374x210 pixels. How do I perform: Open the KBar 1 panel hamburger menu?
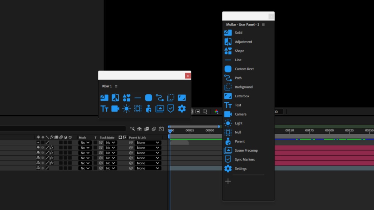point(115,86)
